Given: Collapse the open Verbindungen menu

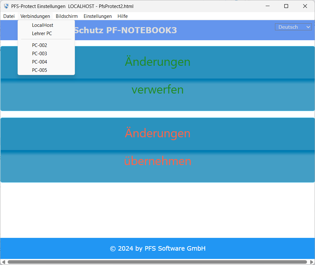Looking at the screenshot, I should click(35, 16).
